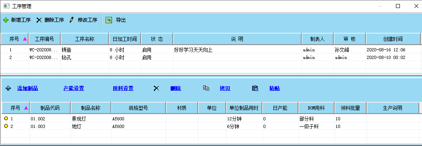
Task: Sort by 工序编号 column header
Action: (45, 39)
